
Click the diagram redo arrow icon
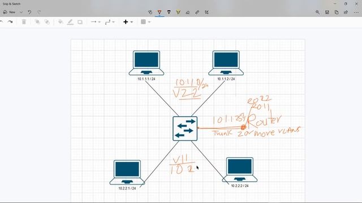click(10, 22)
